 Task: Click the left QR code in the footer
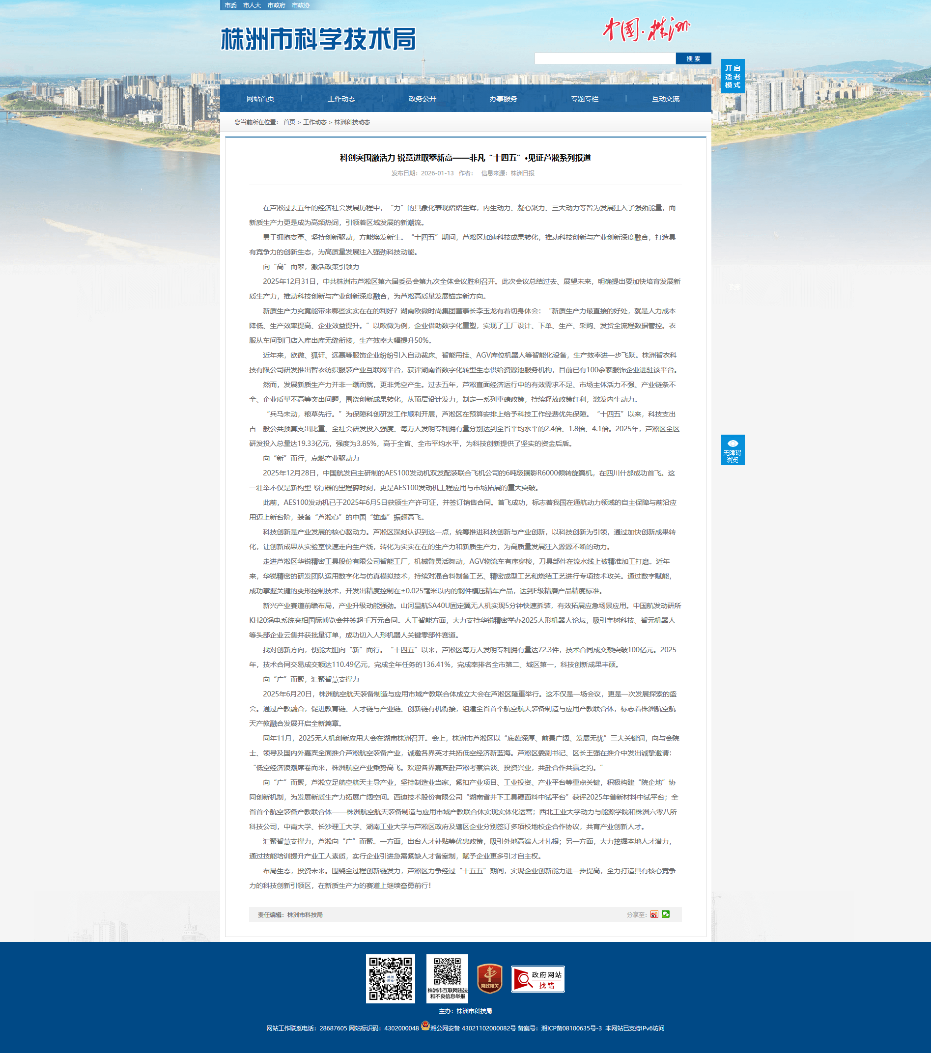(x=390, y=979)
